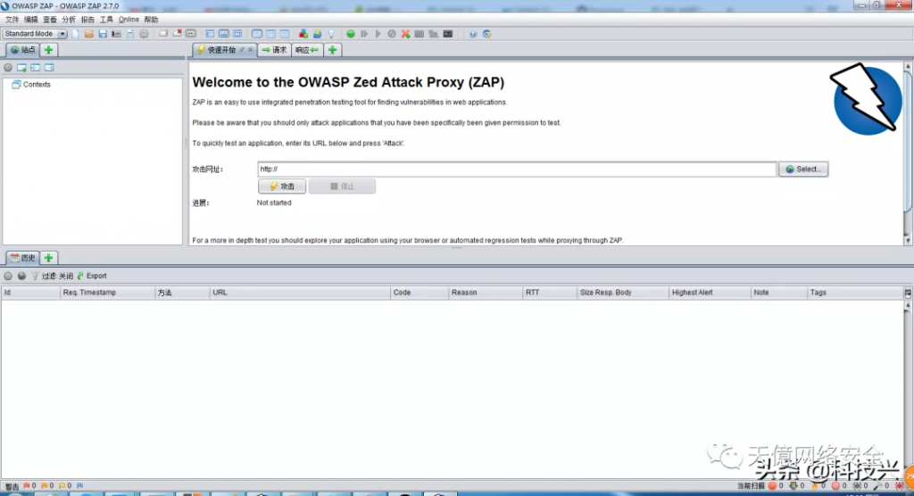Click the Export icon in History panel

pos(92,276)
